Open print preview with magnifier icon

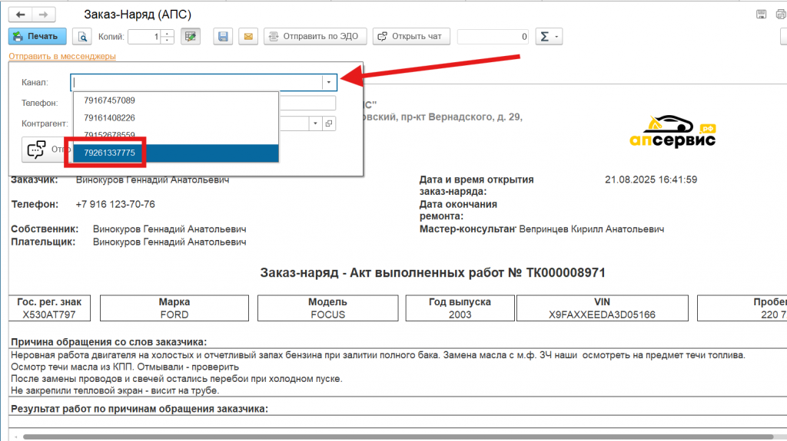[81, 36]
